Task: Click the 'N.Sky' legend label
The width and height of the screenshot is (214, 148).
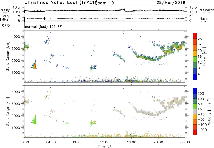Action: pyautogui.click(x=5, y=10)
